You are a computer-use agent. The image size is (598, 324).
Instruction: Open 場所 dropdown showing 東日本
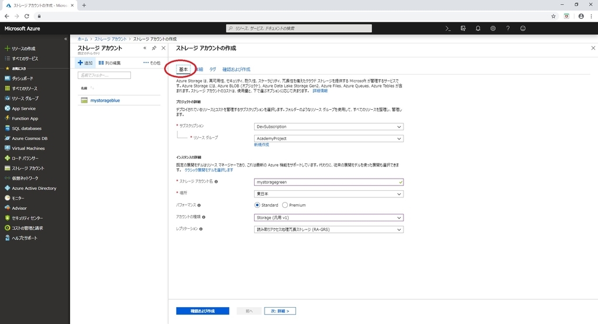point(329,194)
